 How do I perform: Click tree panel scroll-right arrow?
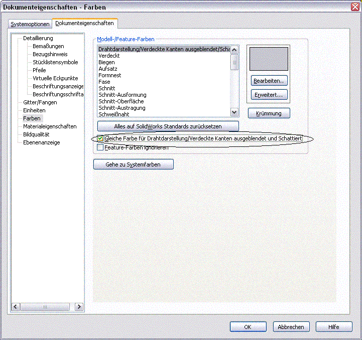pos(79,307)
